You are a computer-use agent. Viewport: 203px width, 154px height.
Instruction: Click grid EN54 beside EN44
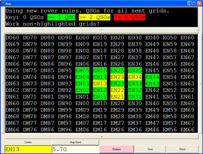[170, 77]
